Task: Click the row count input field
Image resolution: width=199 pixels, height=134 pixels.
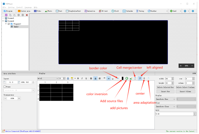Action: tap(189, 79)
